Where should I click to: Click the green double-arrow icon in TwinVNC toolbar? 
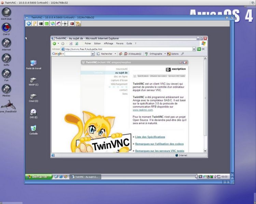click(x=53, y=23)
